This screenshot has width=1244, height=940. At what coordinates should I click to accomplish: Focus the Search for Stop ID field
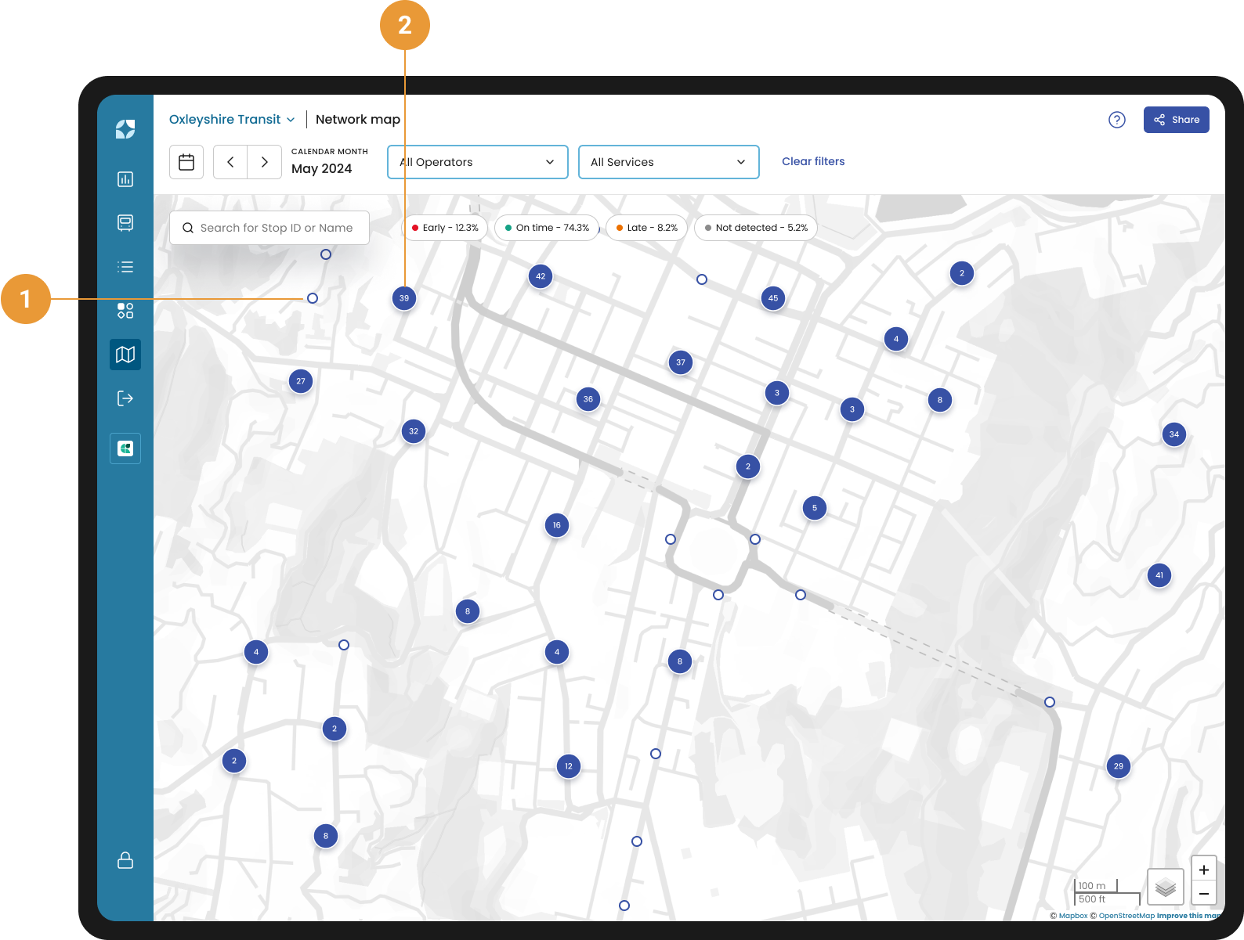(269, 228)
